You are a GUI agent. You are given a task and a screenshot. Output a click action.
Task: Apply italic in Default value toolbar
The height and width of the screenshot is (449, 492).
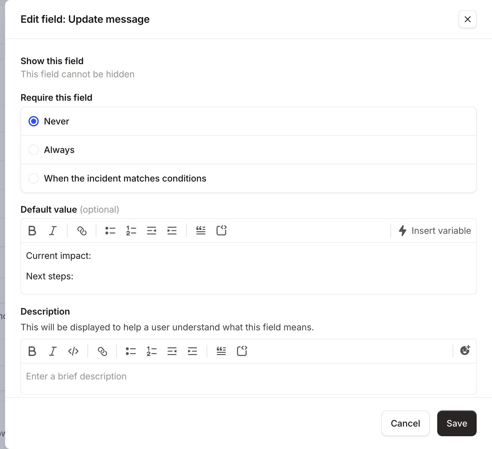click(x=53, y=231)
